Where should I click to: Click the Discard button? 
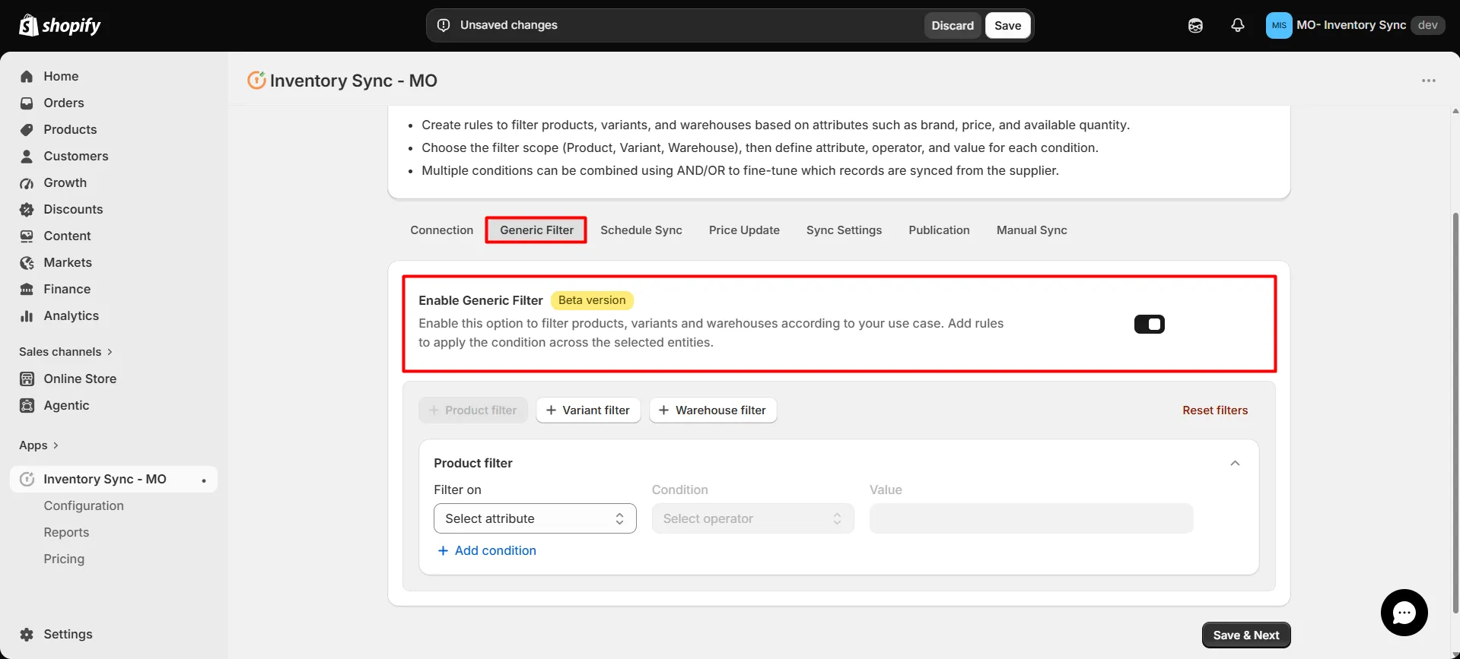pyautogui.click(x=953, y=25)
